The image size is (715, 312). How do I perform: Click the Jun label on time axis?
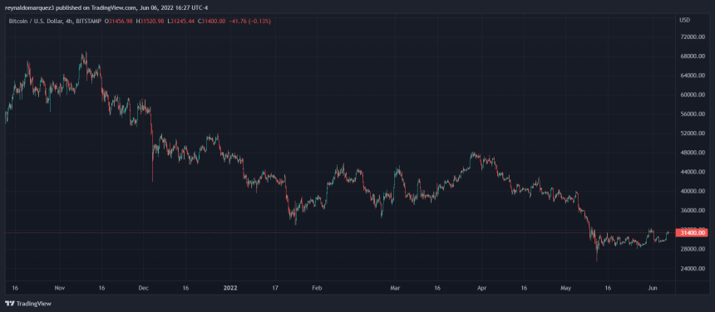click(x=653, y=288)
